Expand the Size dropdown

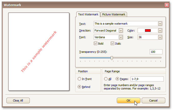click(160, 37)
